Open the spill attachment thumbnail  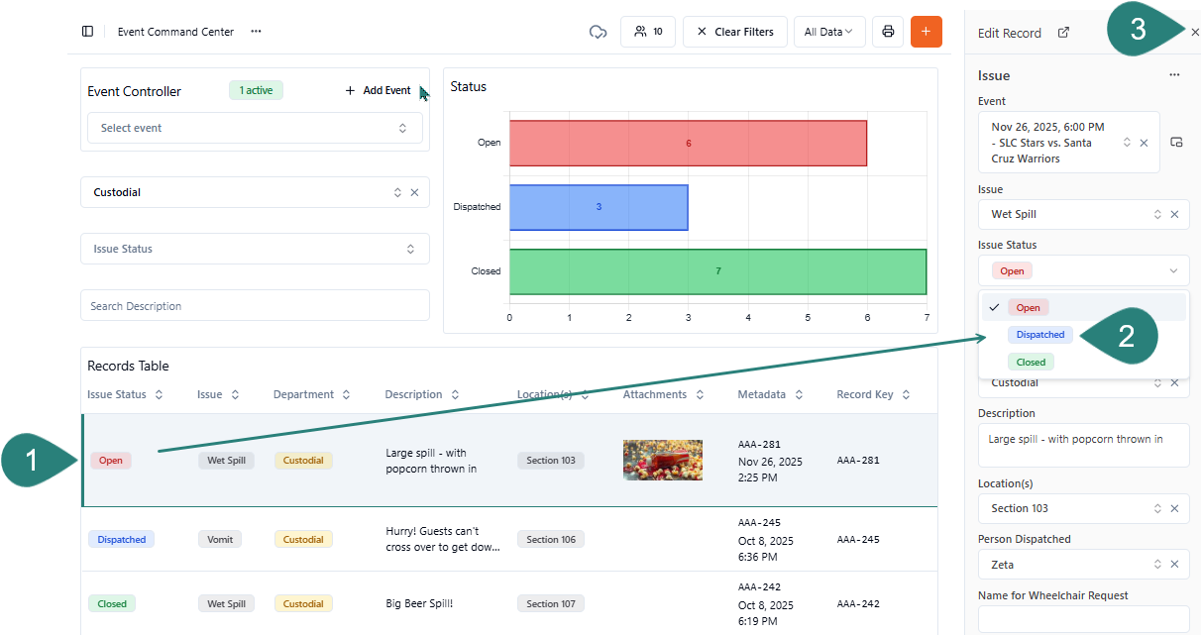(662, 461)
